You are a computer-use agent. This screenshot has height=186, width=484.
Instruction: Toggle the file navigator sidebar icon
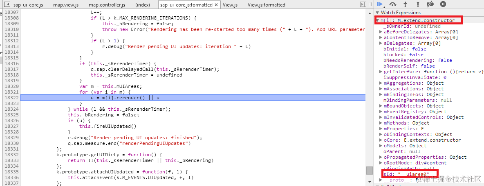[x=7, y=4]
